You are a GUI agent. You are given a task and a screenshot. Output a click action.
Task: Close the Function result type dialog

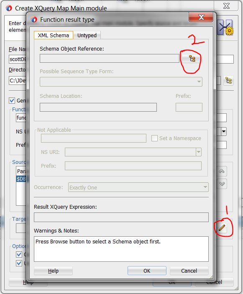click(x=201, y=17)
